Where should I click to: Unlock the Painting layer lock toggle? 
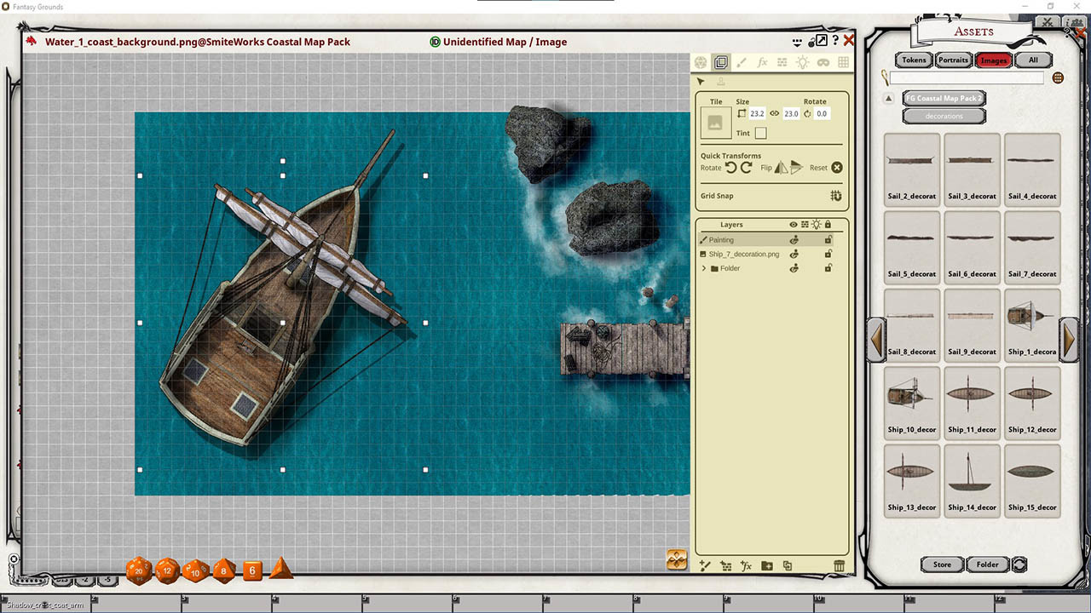pos(828,239)
